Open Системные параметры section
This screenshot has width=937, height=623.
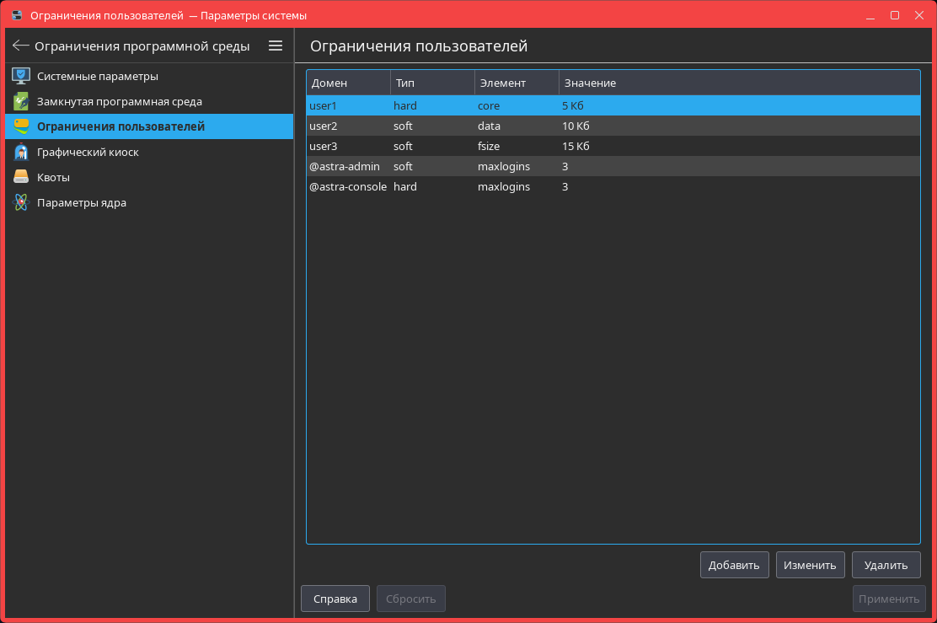click(x=97, y=77)
